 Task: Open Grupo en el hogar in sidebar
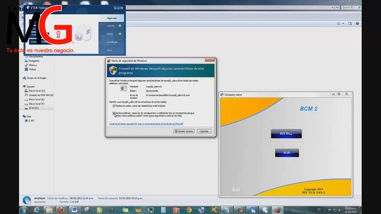[35, 78]
